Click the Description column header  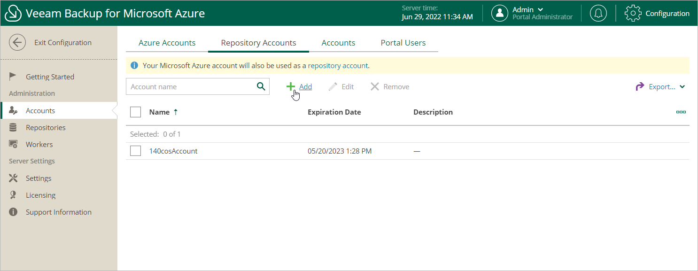pyautogui.click(x=433, y=112)
